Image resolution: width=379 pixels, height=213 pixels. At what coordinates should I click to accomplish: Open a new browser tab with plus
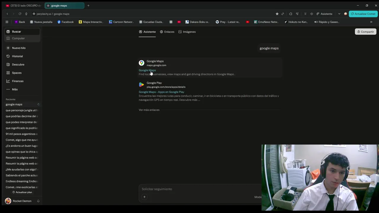pos(88,6)
